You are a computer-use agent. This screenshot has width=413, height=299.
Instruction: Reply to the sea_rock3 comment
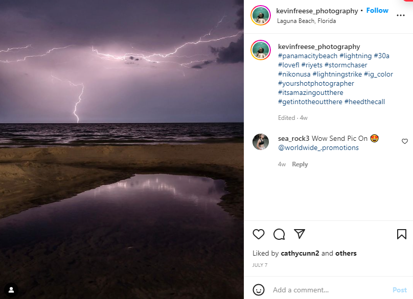(300, 164)
